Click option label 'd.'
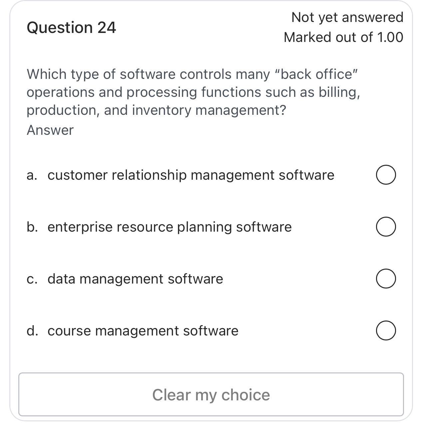 point(32,330)
